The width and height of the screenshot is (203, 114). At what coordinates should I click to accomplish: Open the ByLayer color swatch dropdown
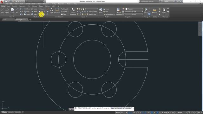point(134,9)
